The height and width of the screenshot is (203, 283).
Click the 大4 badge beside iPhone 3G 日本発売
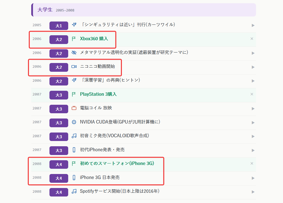point(59,178)
